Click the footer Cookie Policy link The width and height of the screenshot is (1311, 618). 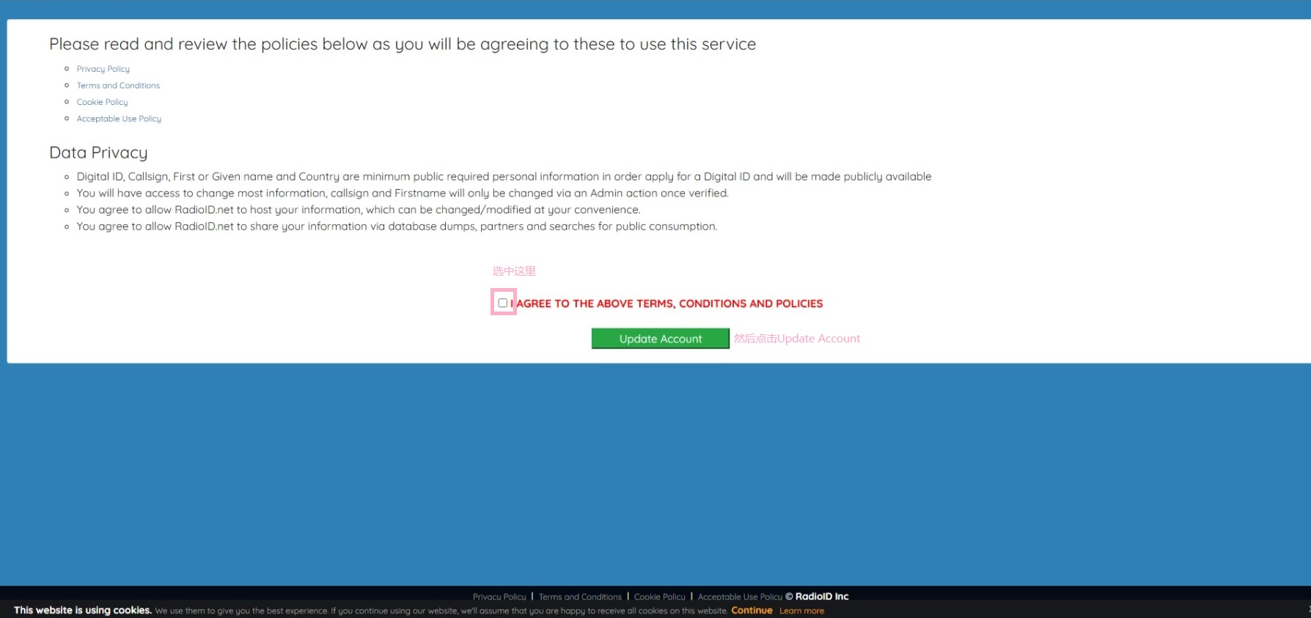pos(659,597)
